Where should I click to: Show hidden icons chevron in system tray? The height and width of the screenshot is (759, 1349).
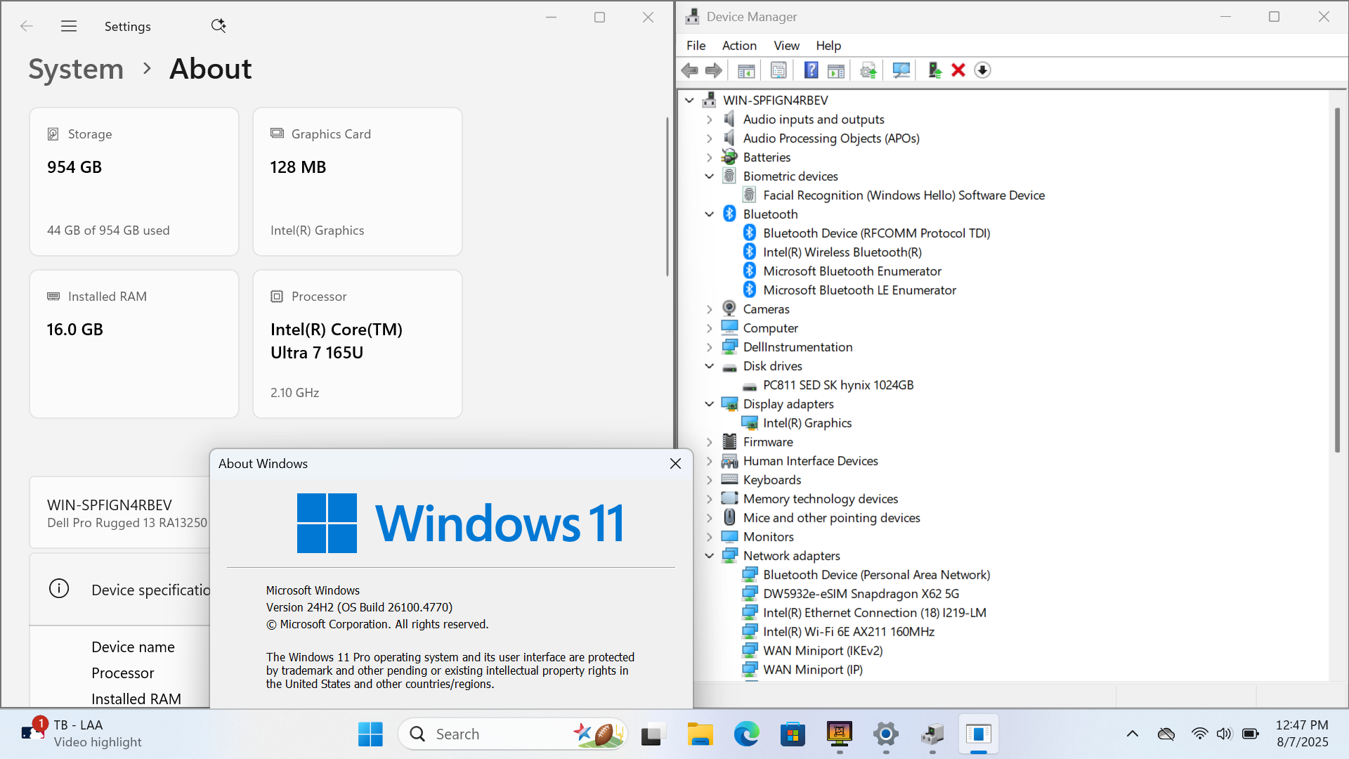[1133, 734]
